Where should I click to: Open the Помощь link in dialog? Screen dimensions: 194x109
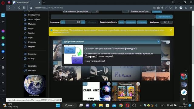[x=90, y=56]
